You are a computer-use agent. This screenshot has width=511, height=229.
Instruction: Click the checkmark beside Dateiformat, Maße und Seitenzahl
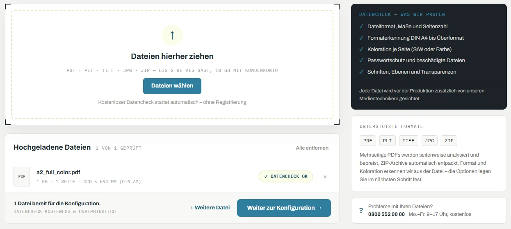pyautogui.click(x=361, y=27)
